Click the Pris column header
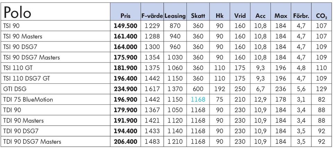The height and width of the screenshot is (148, 333). click(126, 16)
